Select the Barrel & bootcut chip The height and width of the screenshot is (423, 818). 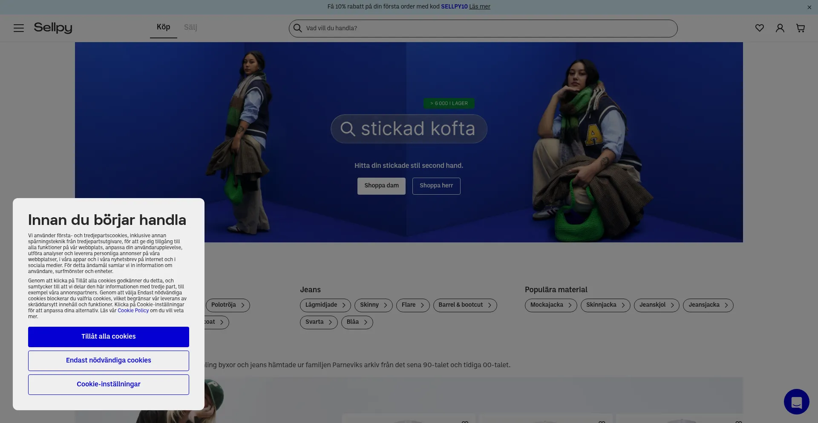[x=464, y=305]
